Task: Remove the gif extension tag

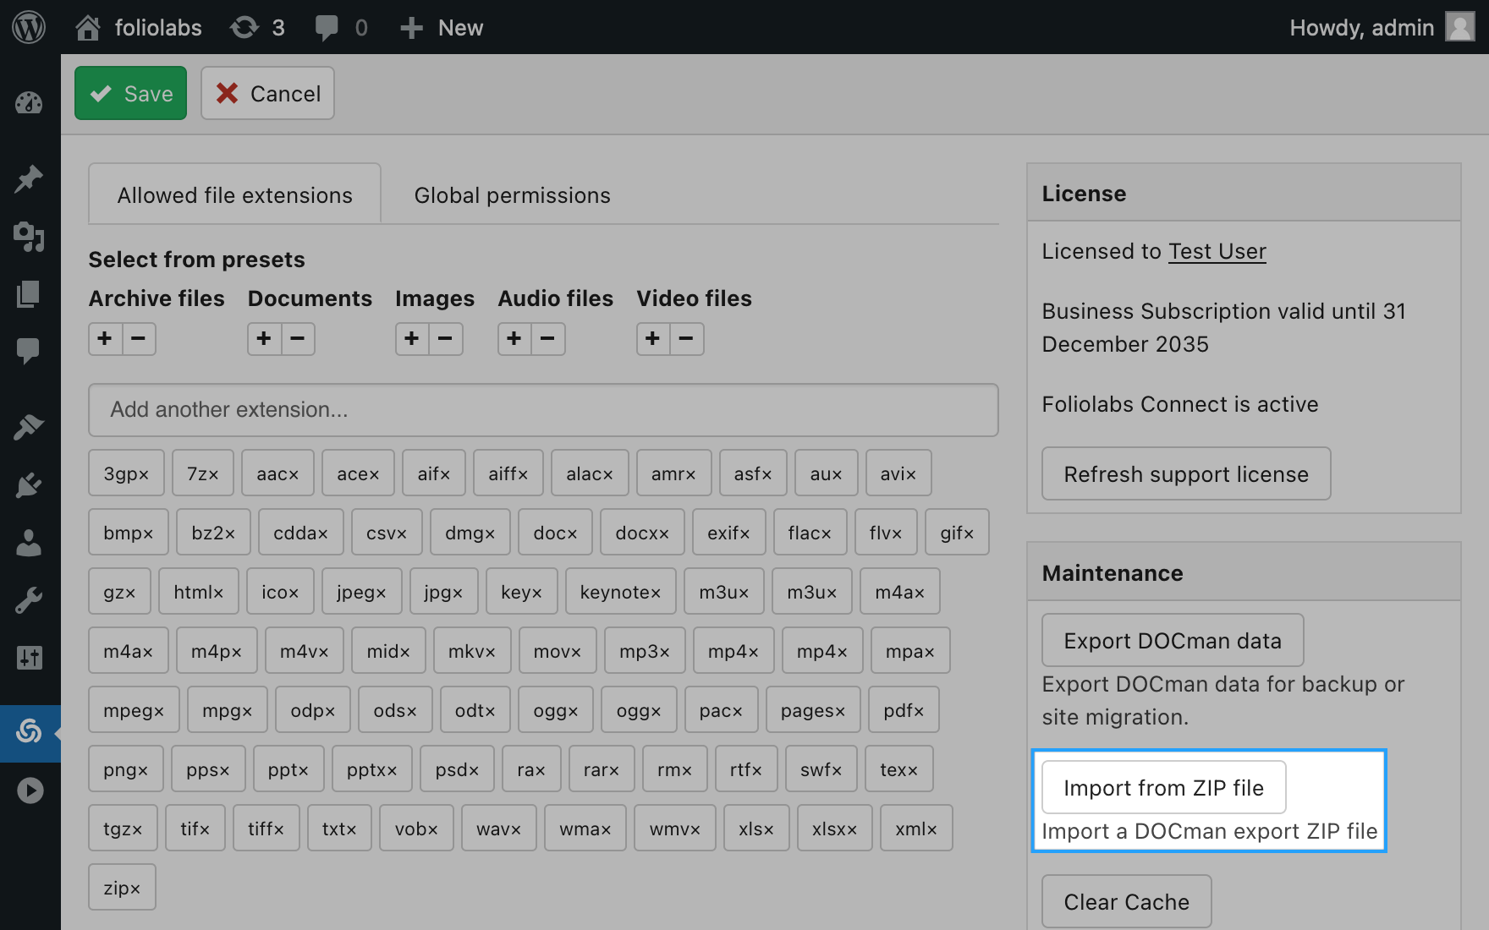Action: [969, 534]
